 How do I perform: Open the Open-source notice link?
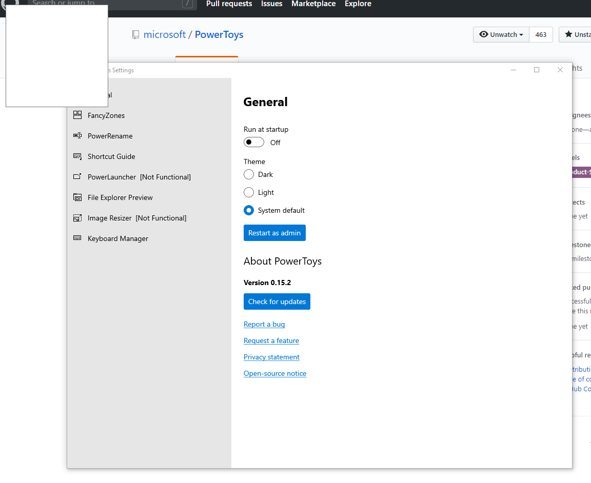[x=275, y=373]
